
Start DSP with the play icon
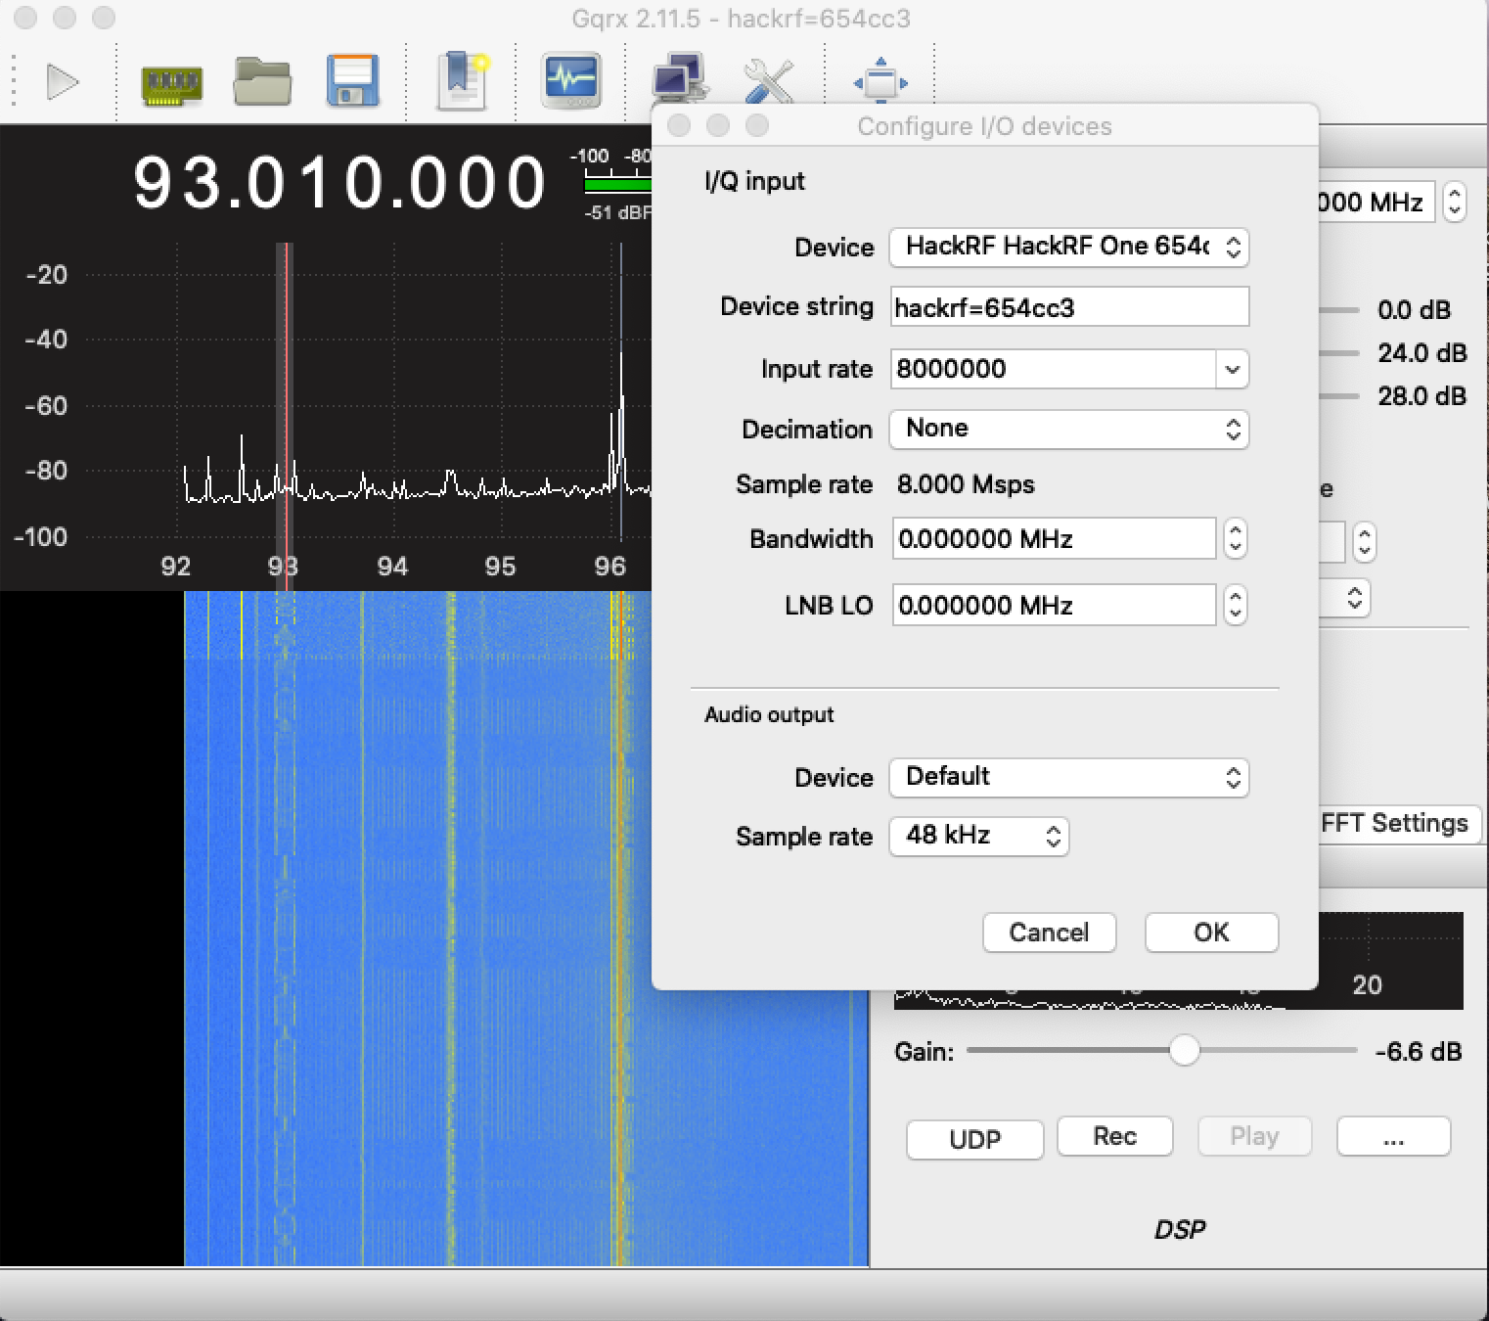[x=63, y=82]
